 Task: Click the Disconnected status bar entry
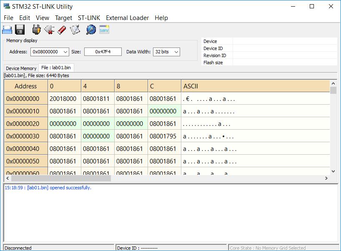point(59,248)
